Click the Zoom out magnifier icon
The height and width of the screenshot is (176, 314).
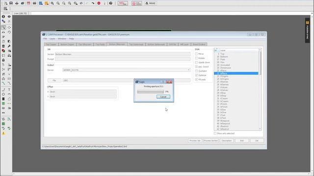(64, 3)
